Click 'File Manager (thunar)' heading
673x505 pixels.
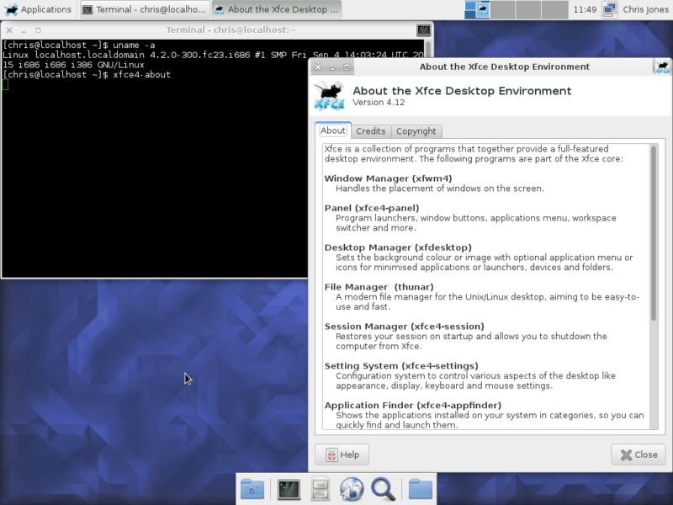[x=379, y=287]
